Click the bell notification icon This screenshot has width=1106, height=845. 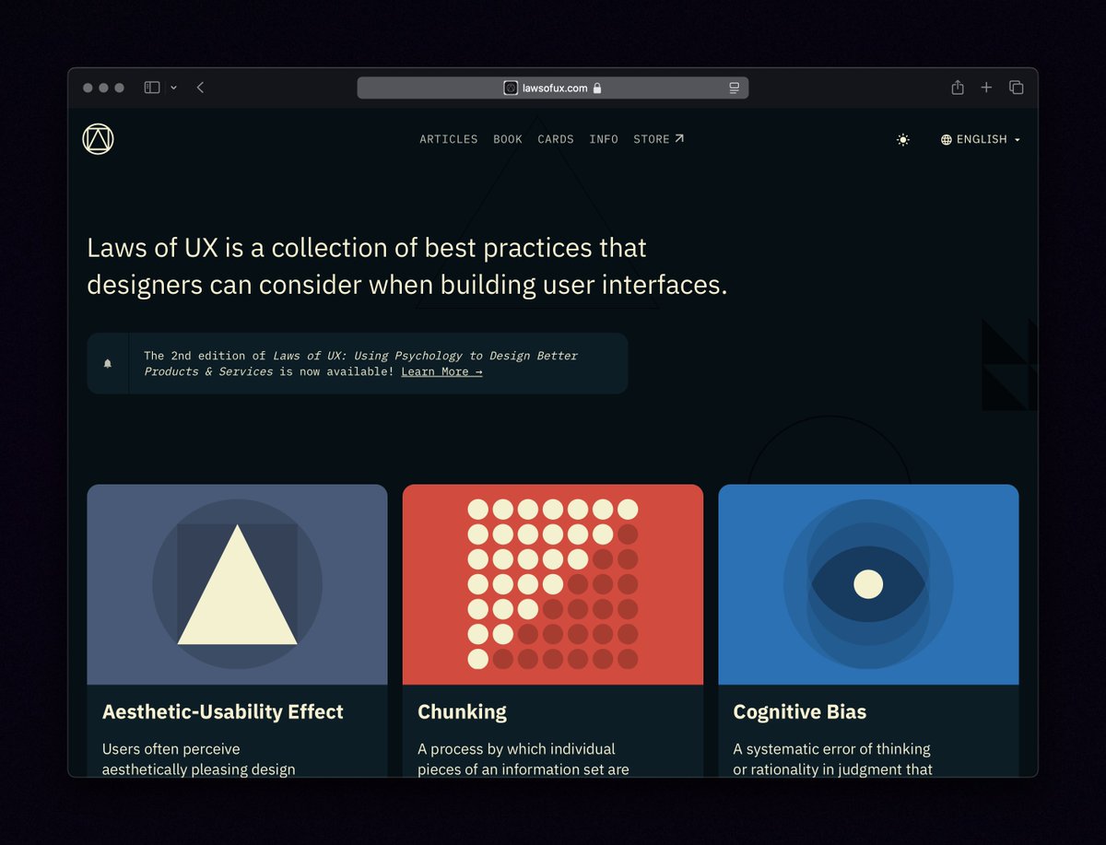(x=108, y=363)
